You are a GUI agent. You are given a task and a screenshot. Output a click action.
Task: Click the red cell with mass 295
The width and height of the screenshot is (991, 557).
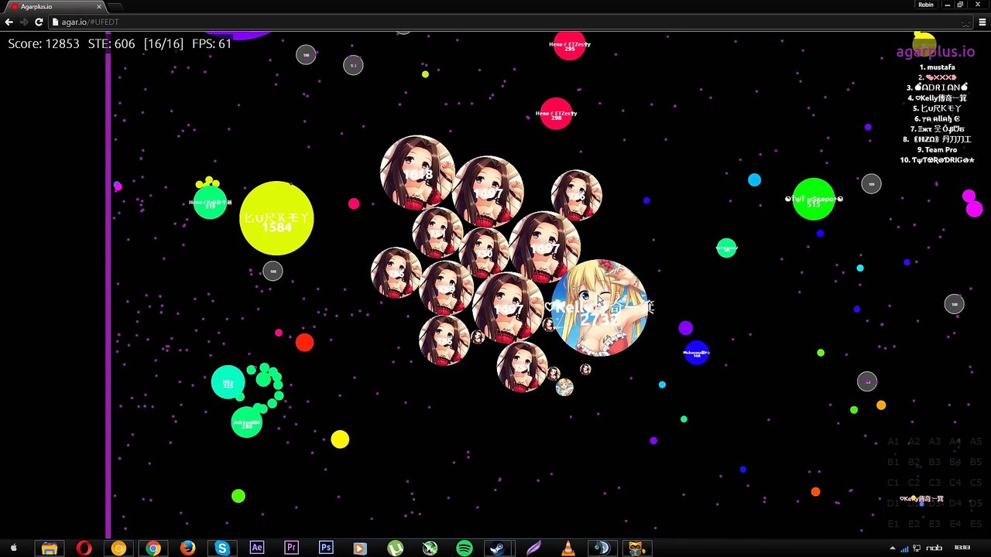point(569,45)
